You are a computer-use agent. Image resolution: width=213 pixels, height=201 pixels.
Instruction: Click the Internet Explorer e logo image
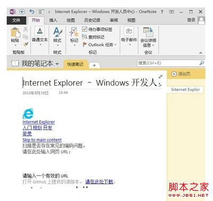(x=28, y=113)
